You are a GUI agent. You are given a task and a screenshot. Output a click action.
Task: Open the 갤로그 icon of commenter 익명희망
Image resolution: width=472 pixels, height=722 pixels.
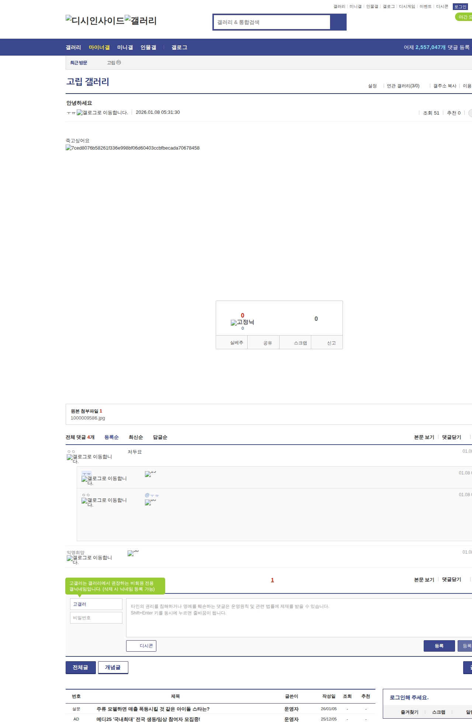click(70, 558)
